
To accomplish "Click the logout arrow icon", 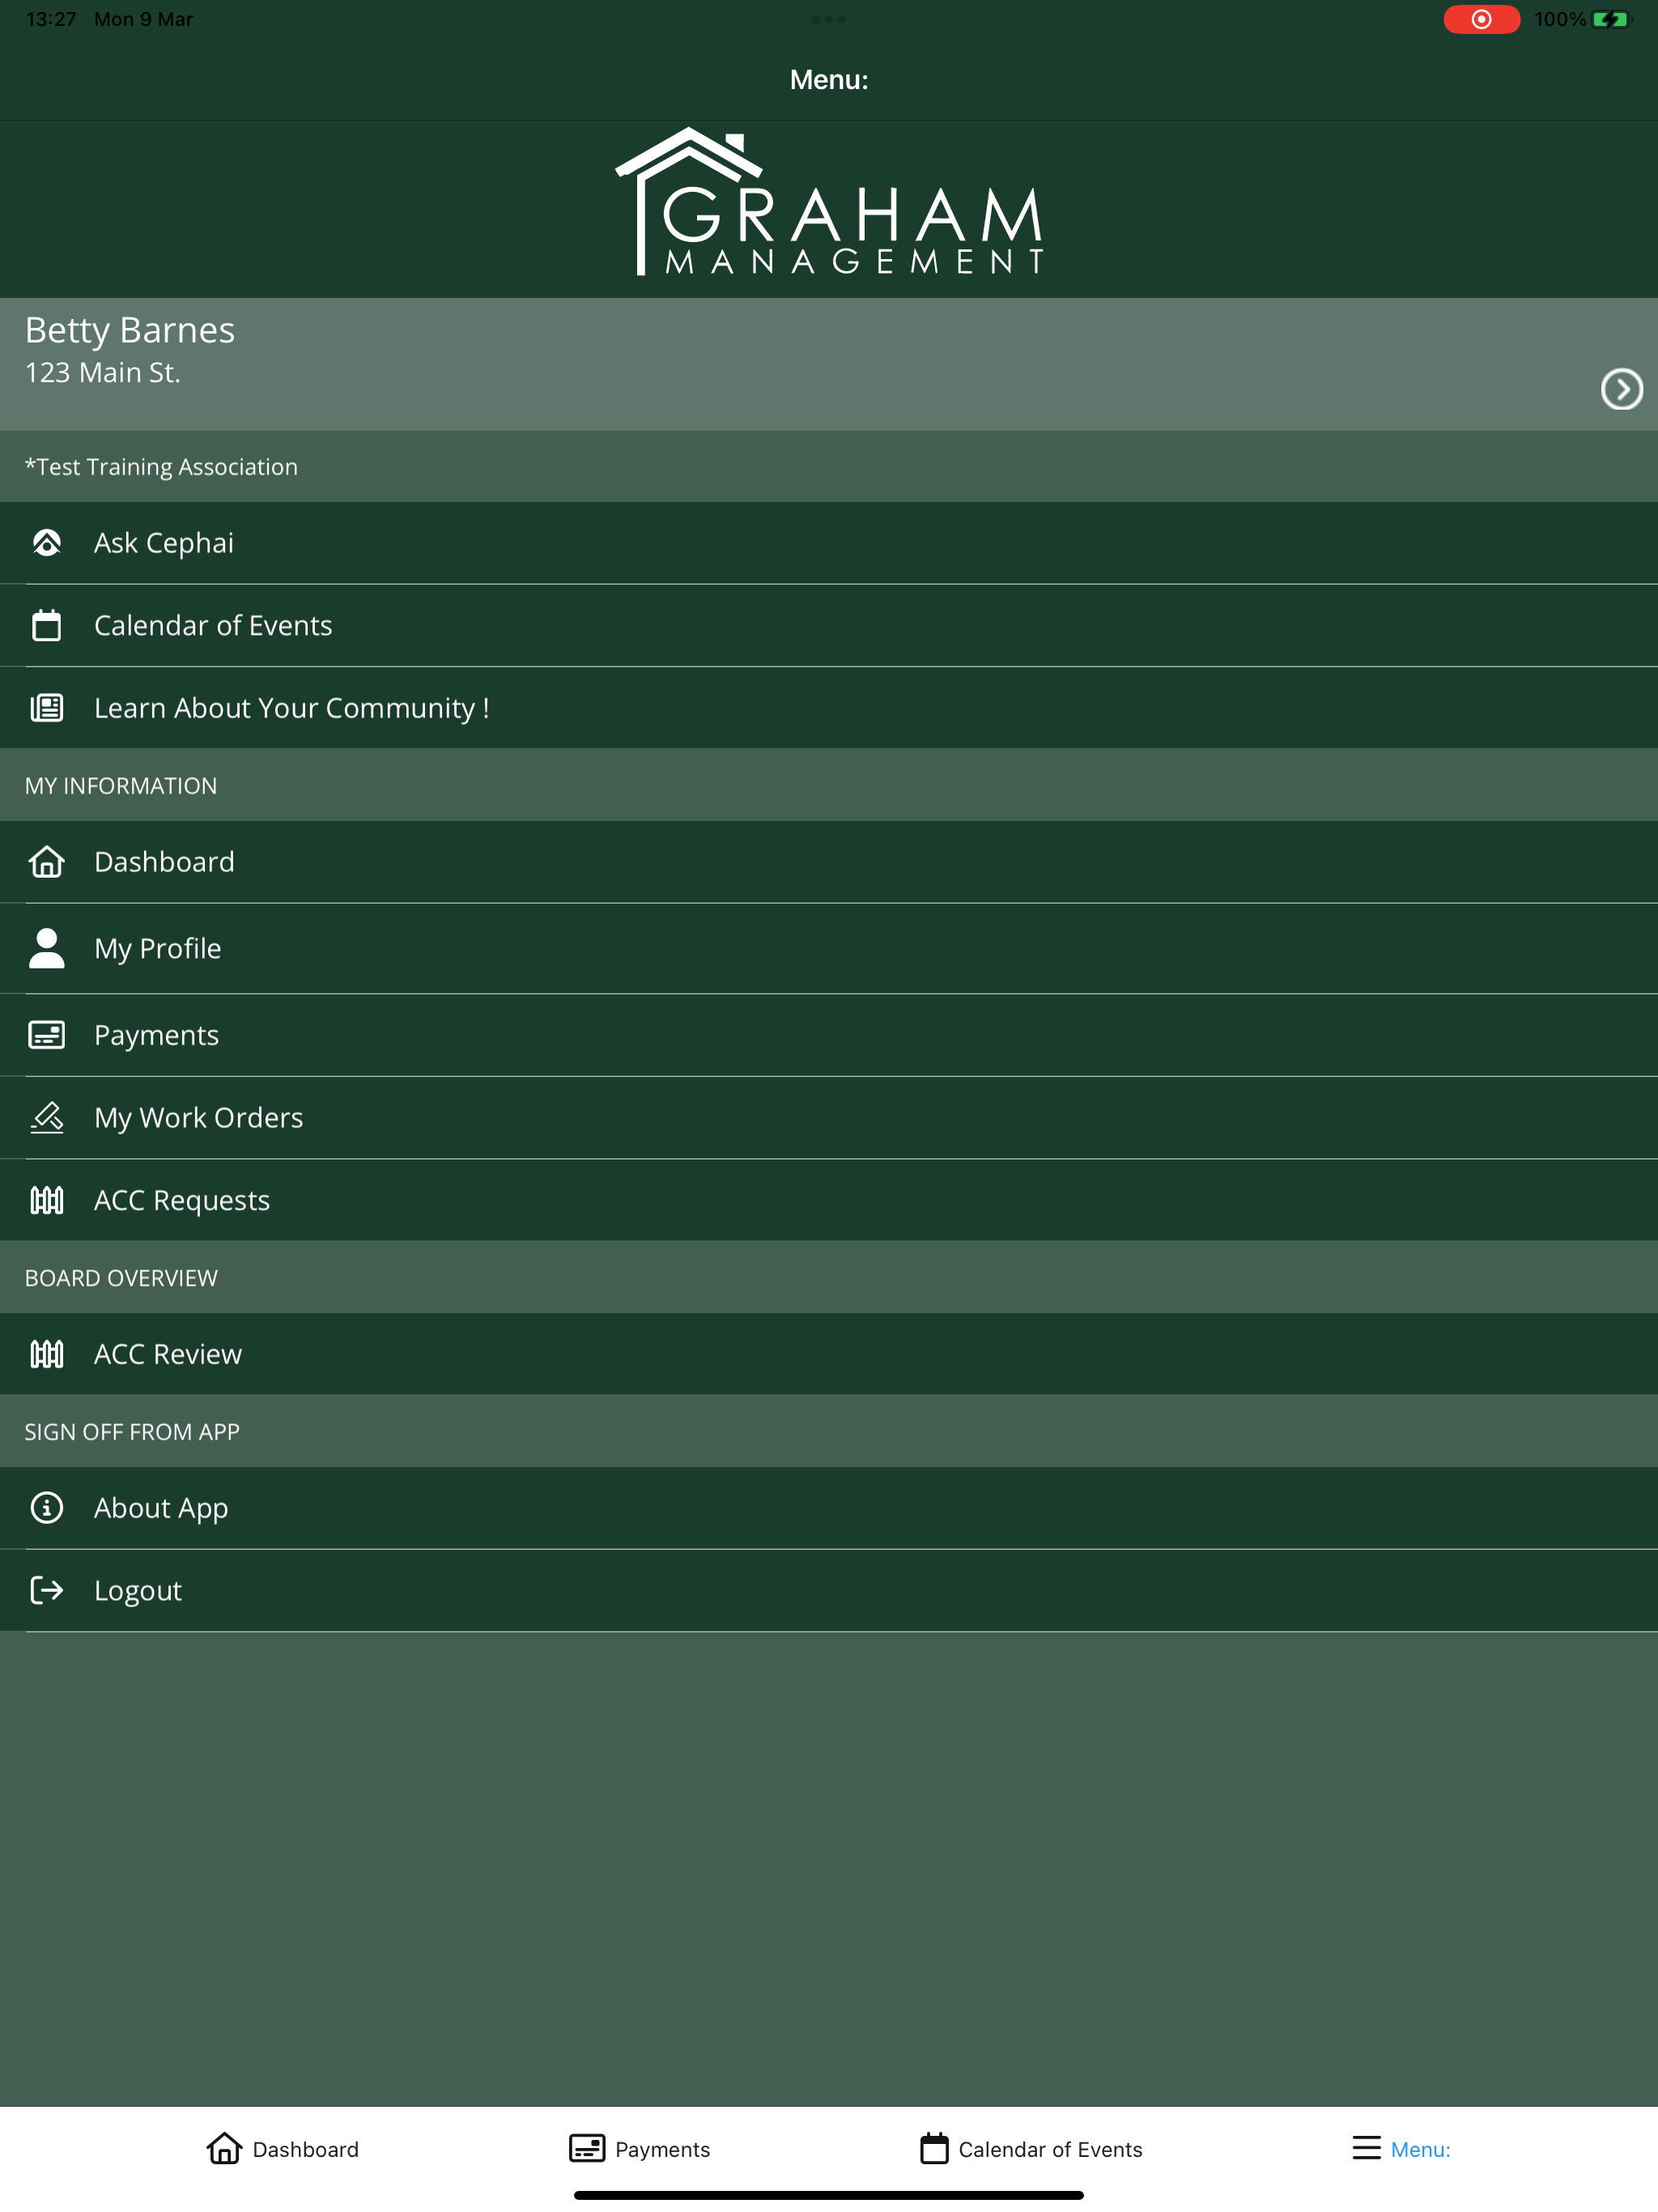I will 47,1590.
